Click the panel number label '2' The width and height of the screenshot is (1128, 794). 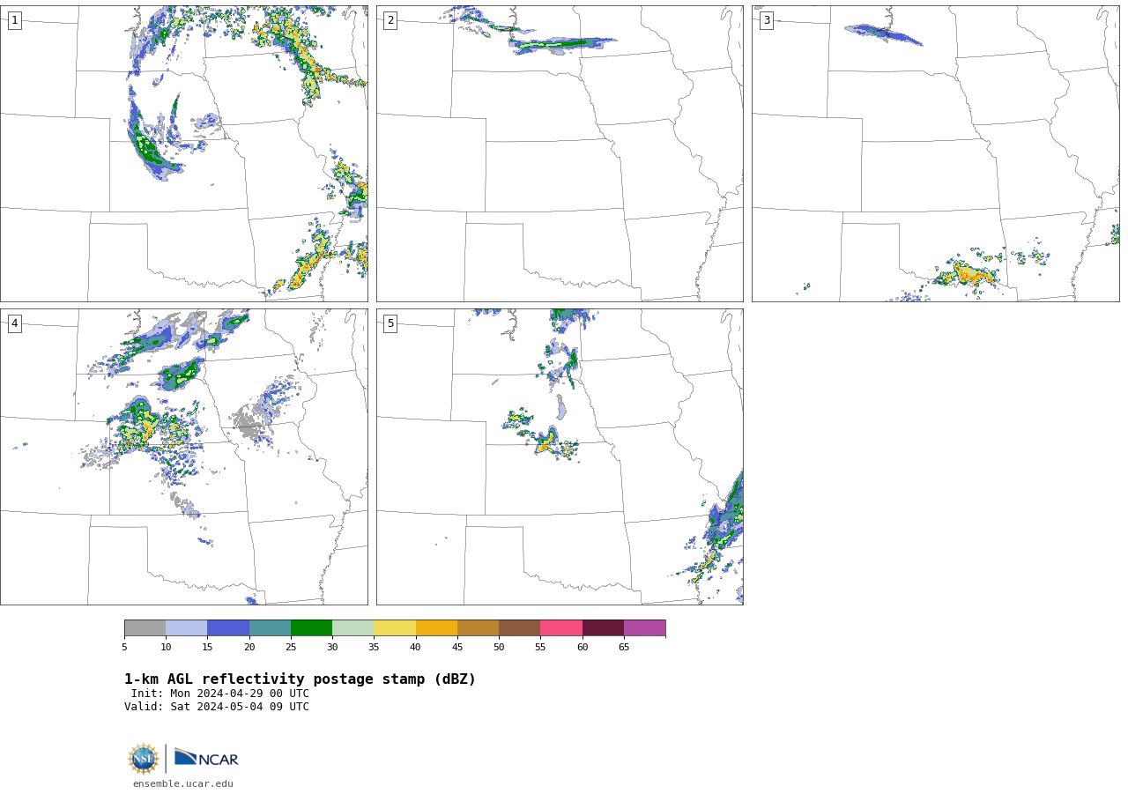390,20
